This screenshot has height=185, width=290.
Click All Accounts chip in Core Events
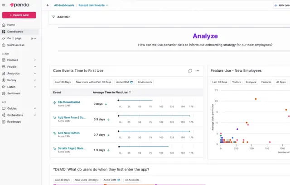click(x=145, y=82)
